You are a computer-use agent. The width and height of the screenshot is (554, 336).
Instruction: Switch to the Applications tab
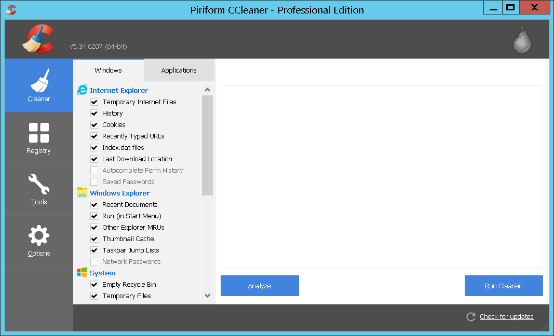point(179,70)
